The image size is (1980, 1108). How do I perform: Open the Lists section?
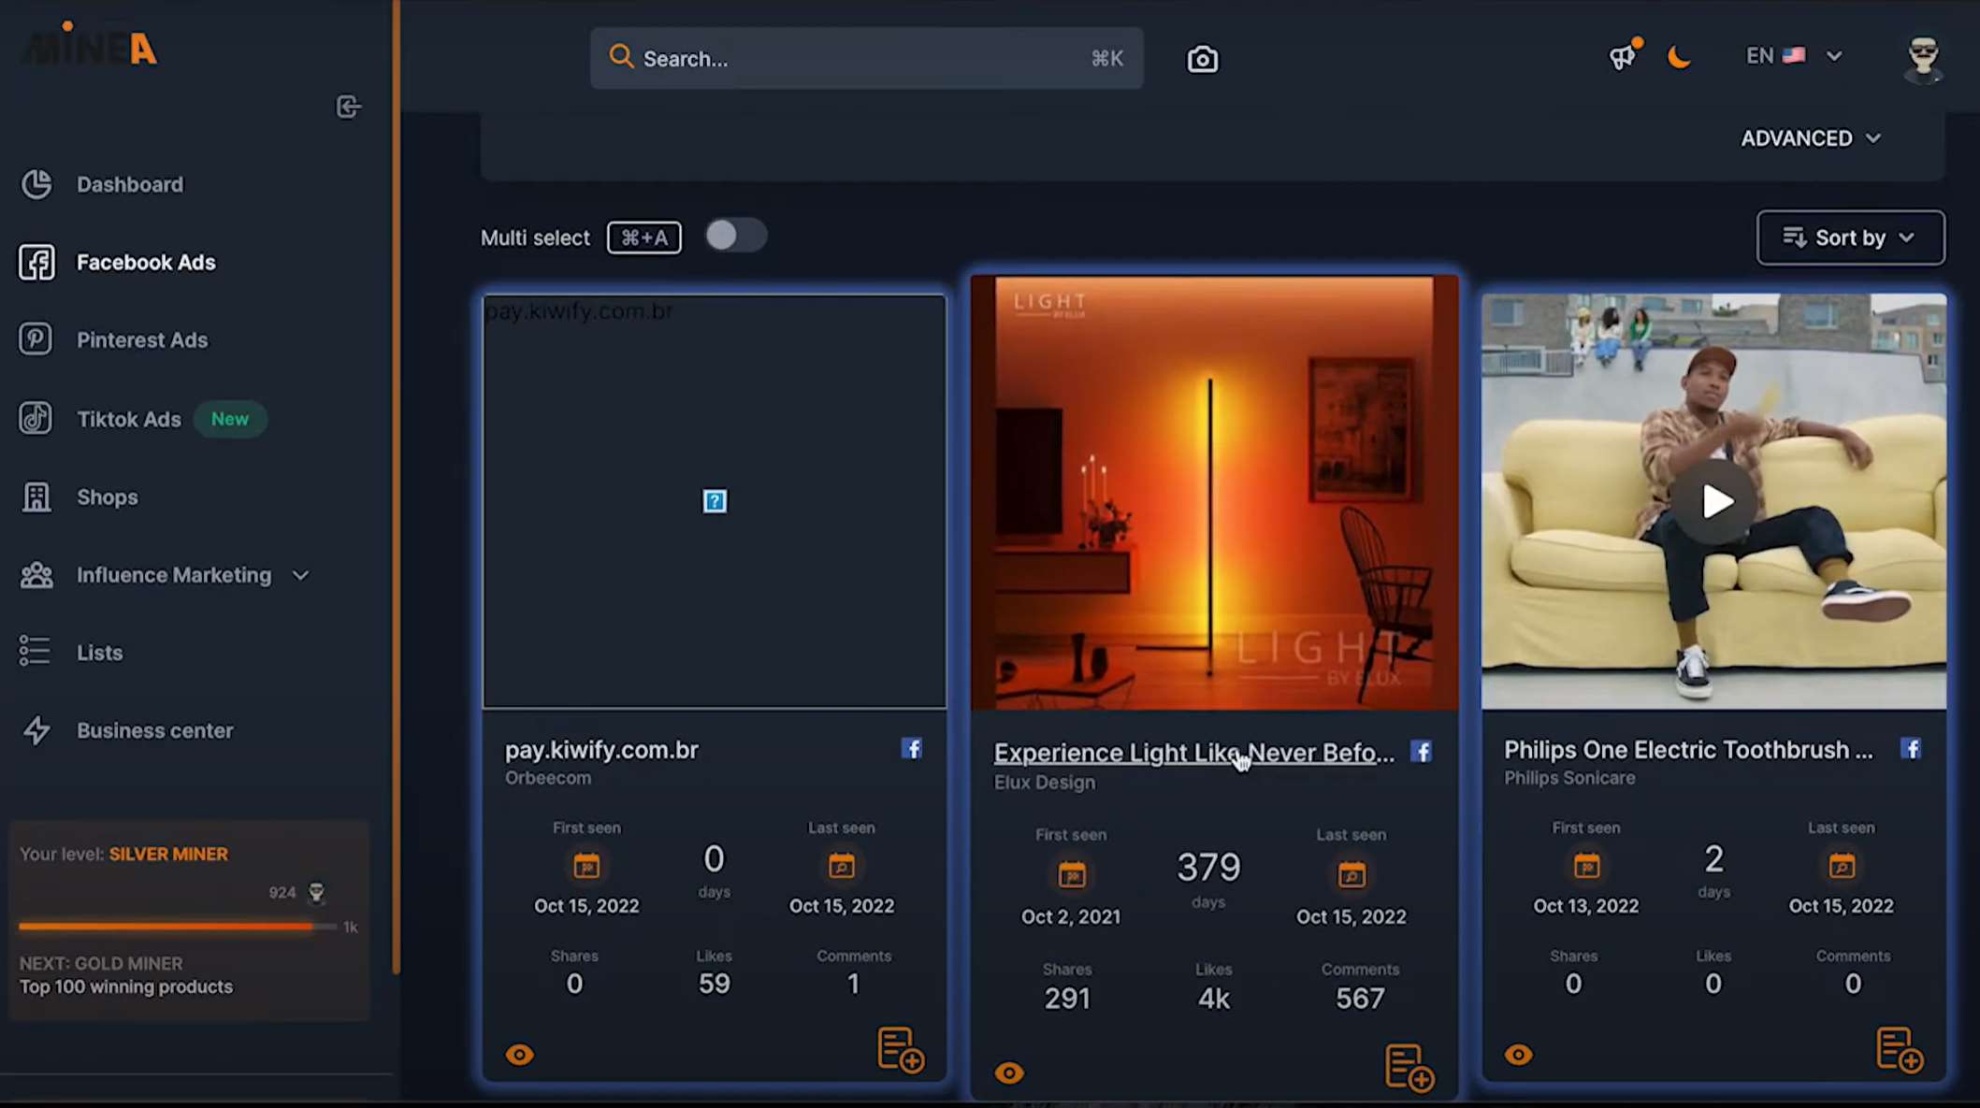click(x=99, y=652)
